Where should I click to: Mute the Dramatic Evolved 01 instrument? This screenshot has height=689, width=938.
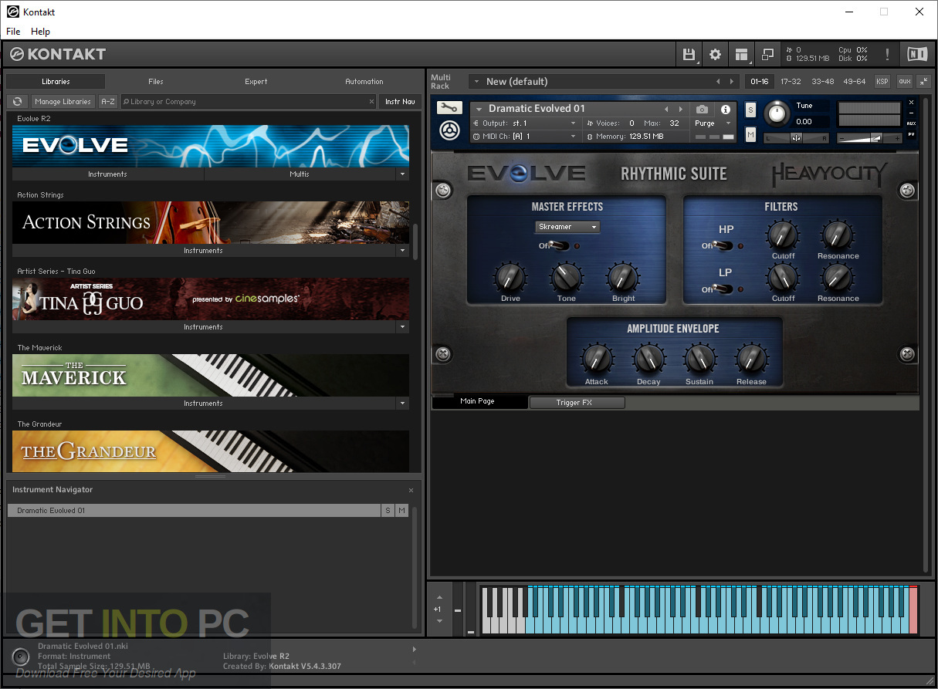click(x=750, y=134)
